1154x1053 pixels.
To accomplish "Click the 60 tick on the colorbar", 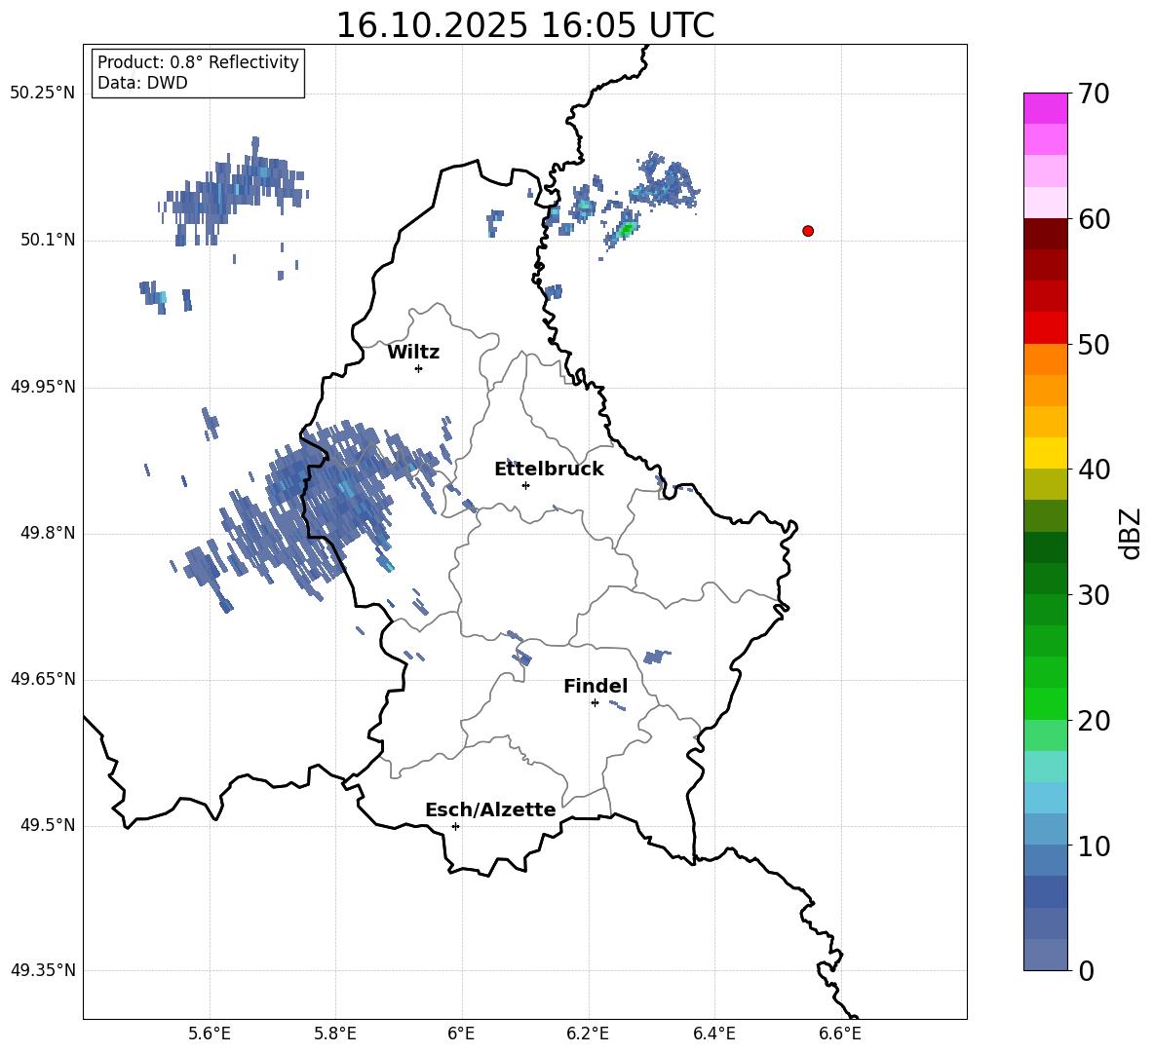I will pos(1094,219).
